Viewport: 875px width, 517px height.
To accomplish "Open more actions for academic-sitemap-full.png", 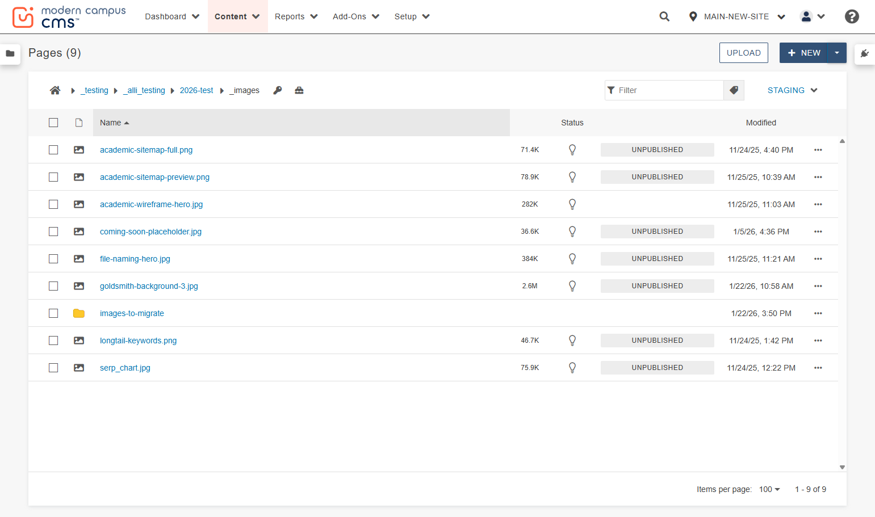I will point(818,150).
